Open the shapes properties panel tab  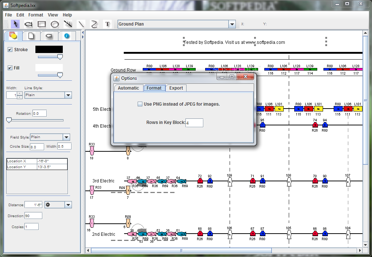click(x=13, y=36)
